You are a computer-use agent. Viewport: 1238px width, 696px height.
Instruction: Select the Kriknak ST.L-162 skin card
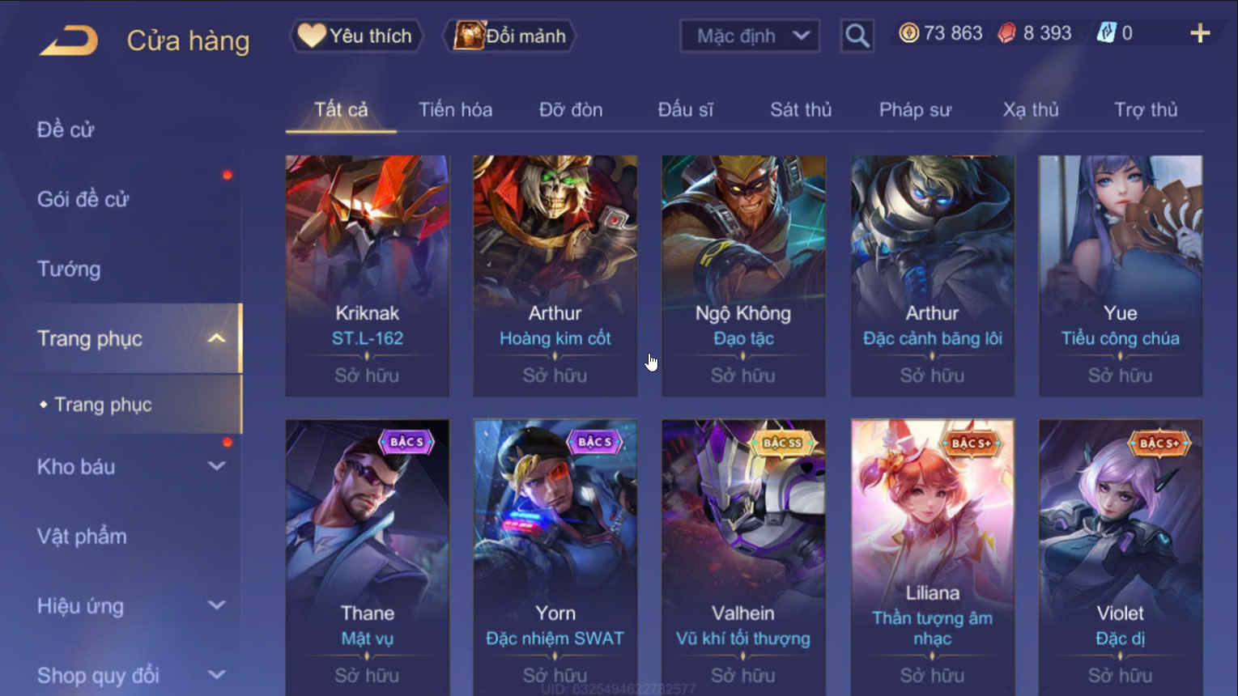click(367, 276)
